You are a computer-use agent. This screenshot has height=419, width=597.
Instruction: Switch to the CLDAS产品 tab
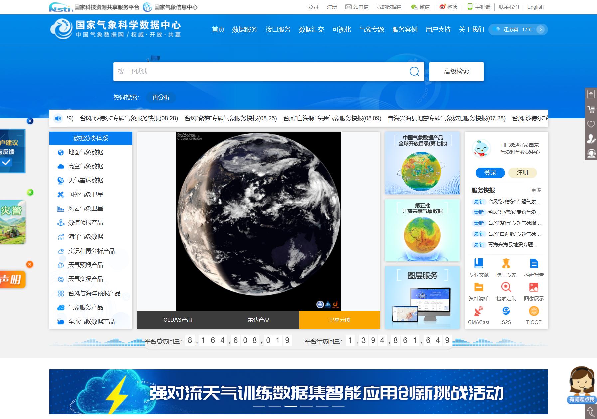pyautogui.click(x=178, y=320)
